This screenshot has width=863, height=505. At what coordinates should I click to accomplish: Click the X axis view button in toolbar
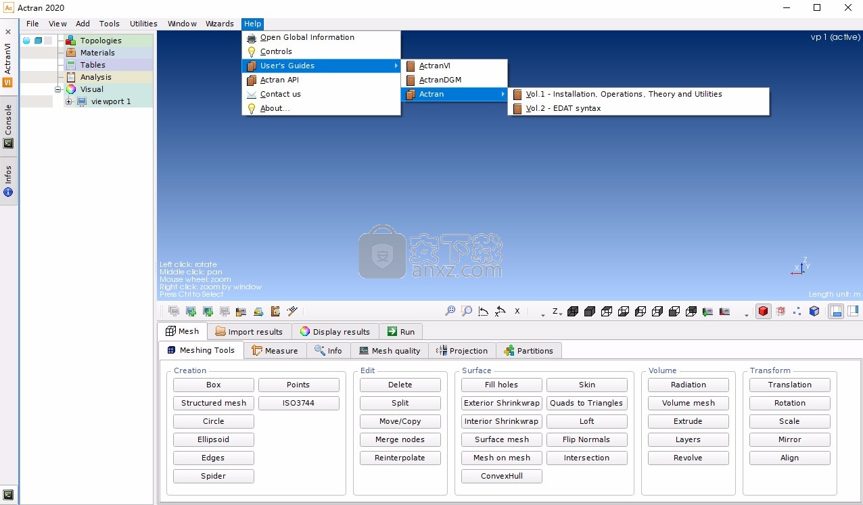coord(517,311)
